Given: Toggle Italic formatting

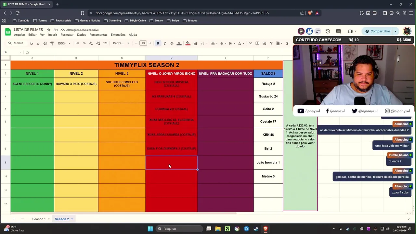Looking at the screenshot, I should click(x=165, y=43).
